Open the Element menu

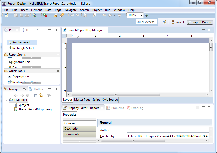[36, 10]
